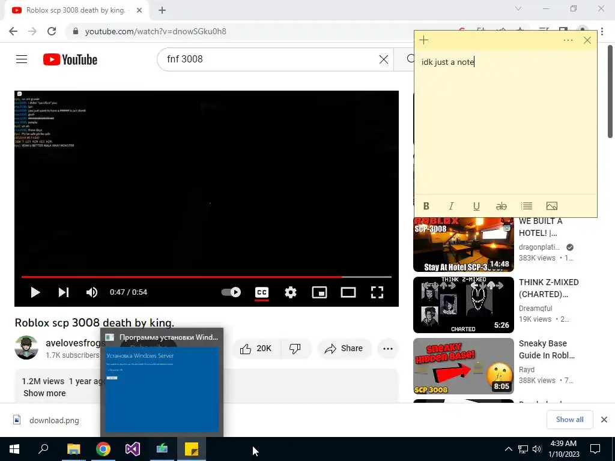Enter full screen video mode
615x461 pixels.
pos(377,292)
